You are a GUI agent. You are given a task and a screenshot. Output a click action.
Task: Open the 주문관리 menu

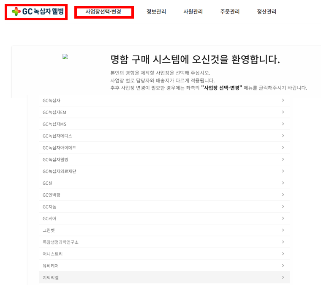(x=230, y=12)
